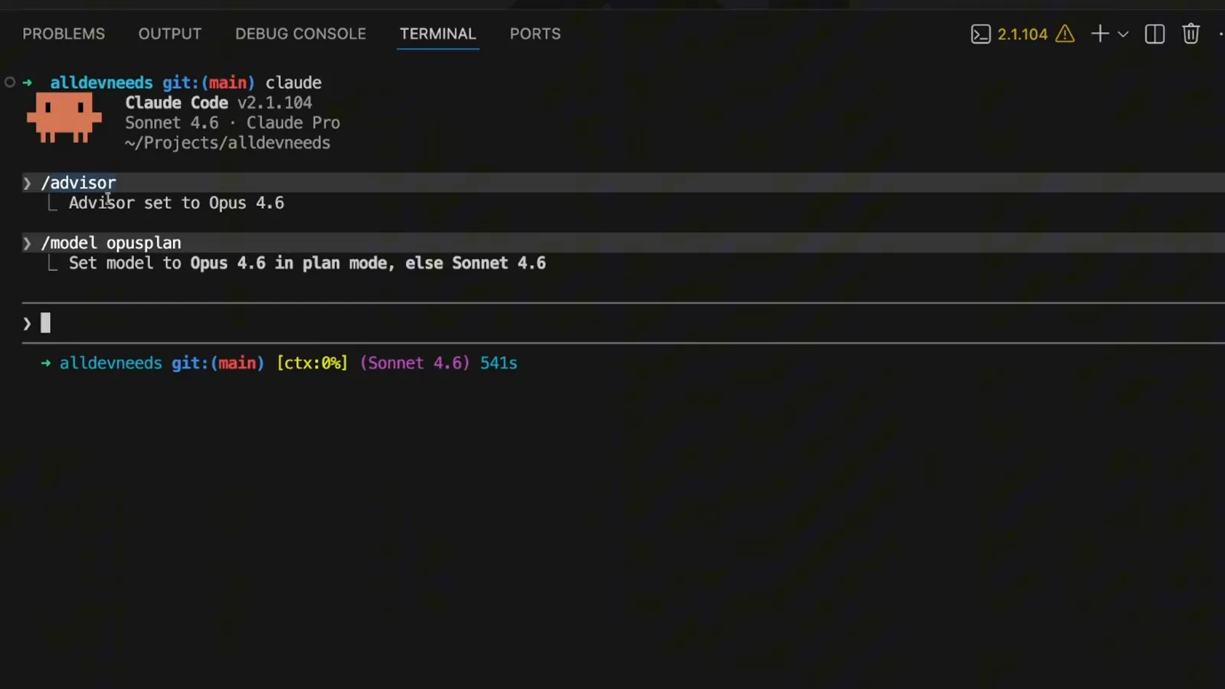Select the DEBUG CONSOLE tab

pyautogui.click(x=300, y=34)
